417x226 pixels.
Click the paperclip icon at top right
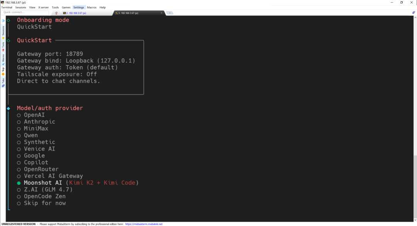pos(414,12)
